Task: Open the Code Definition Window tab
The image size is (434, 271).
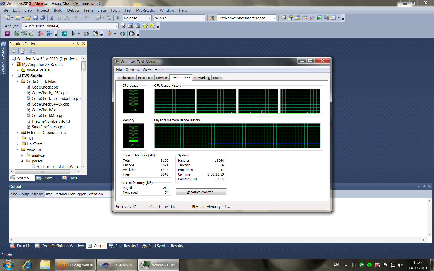Action: point(60,246)
